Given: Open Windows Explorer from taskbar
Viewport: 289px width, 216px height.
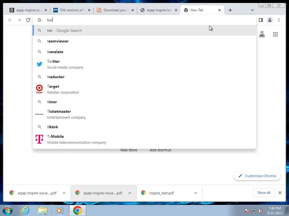Looking at the screenshot, I should tap(43, 210).
